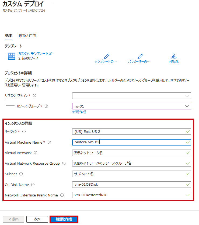Screen dimensions: 199x225
Task: Open the ellipsis menu beside カスタム デプロイ title
Action: 52,4
